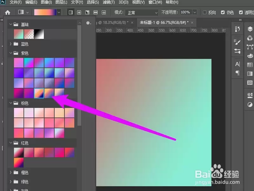The width and height of the screenshot is (254, 191).
Task: Enable the 反向 reverse checkbox
Action: pos(204,12)
